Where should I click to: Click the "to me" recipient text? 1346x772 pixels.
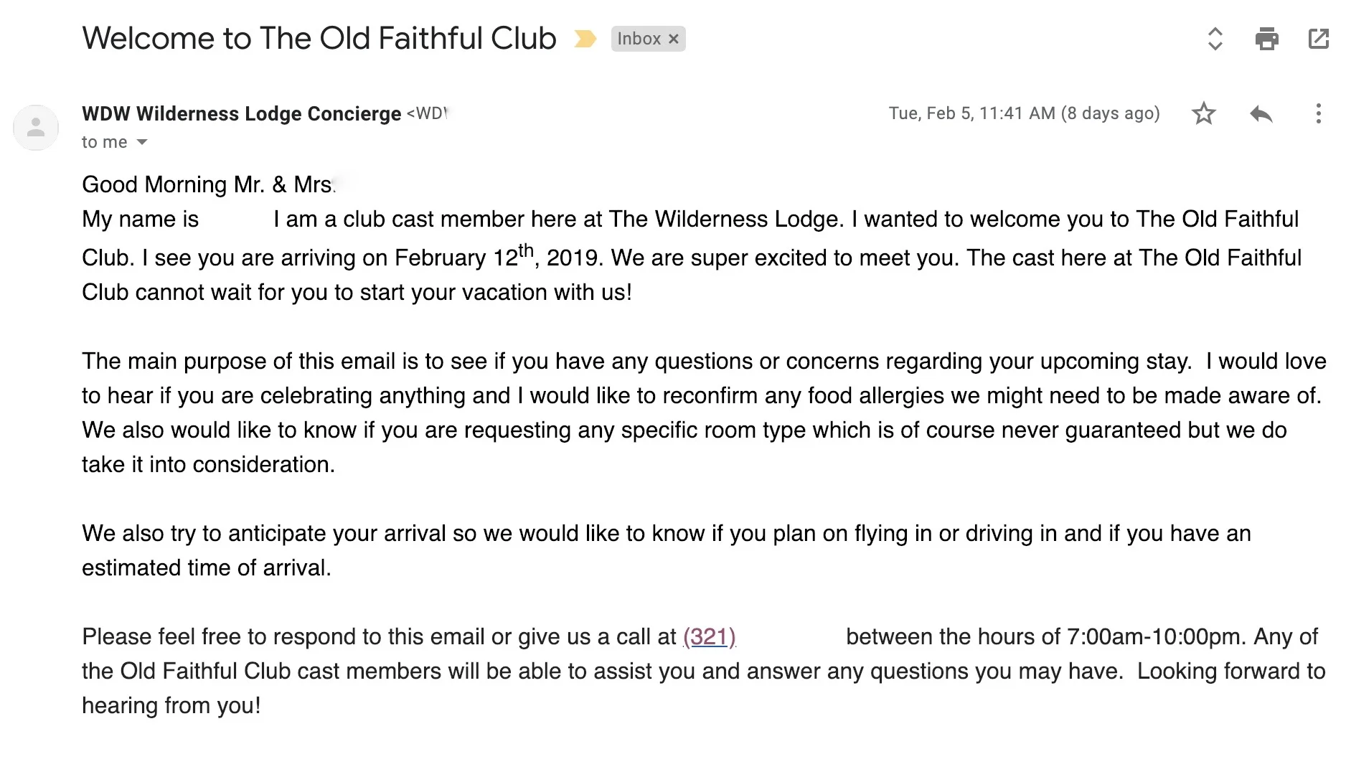click(104, 142)
